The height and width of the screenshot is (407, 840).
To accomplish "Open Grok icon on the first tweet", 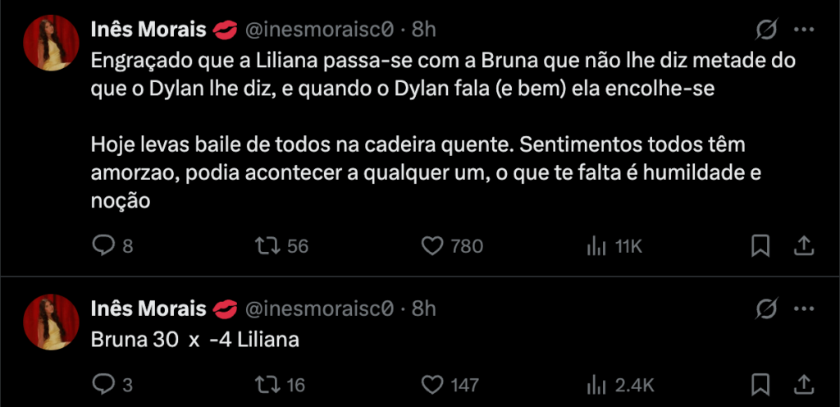I will click(765, 30).
